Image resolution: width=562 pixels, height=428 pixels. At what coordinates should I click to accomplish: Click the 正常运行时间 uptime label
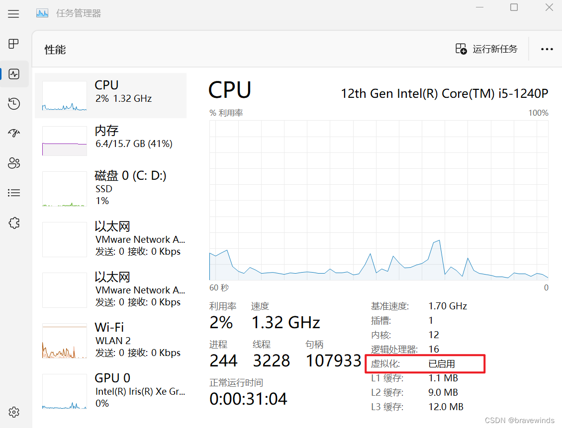tap(236, 382)
